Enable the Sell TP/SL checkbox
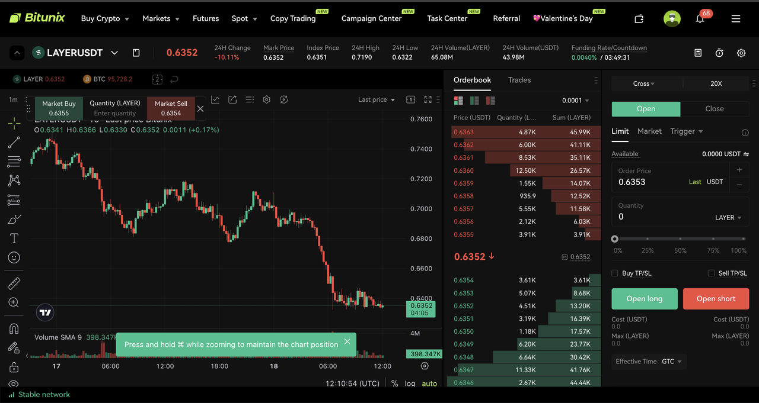Image resolution: width=759 pixels, height=403 pixels. pyautogui.click(x=711, y=273)
